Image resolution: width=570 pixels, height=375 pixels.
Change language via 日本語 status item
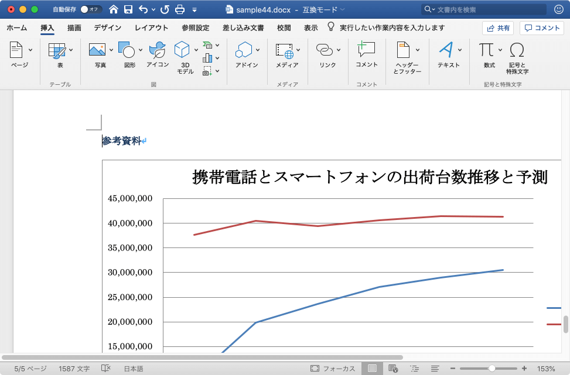pos(134,369)
